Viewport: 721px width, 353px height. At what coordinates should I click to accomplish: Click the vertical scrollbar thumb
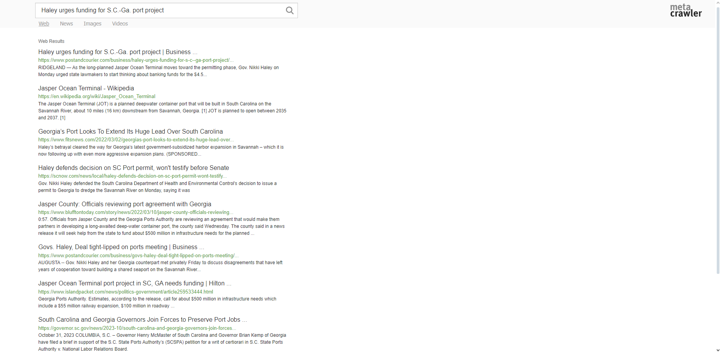tap(718, 140)
